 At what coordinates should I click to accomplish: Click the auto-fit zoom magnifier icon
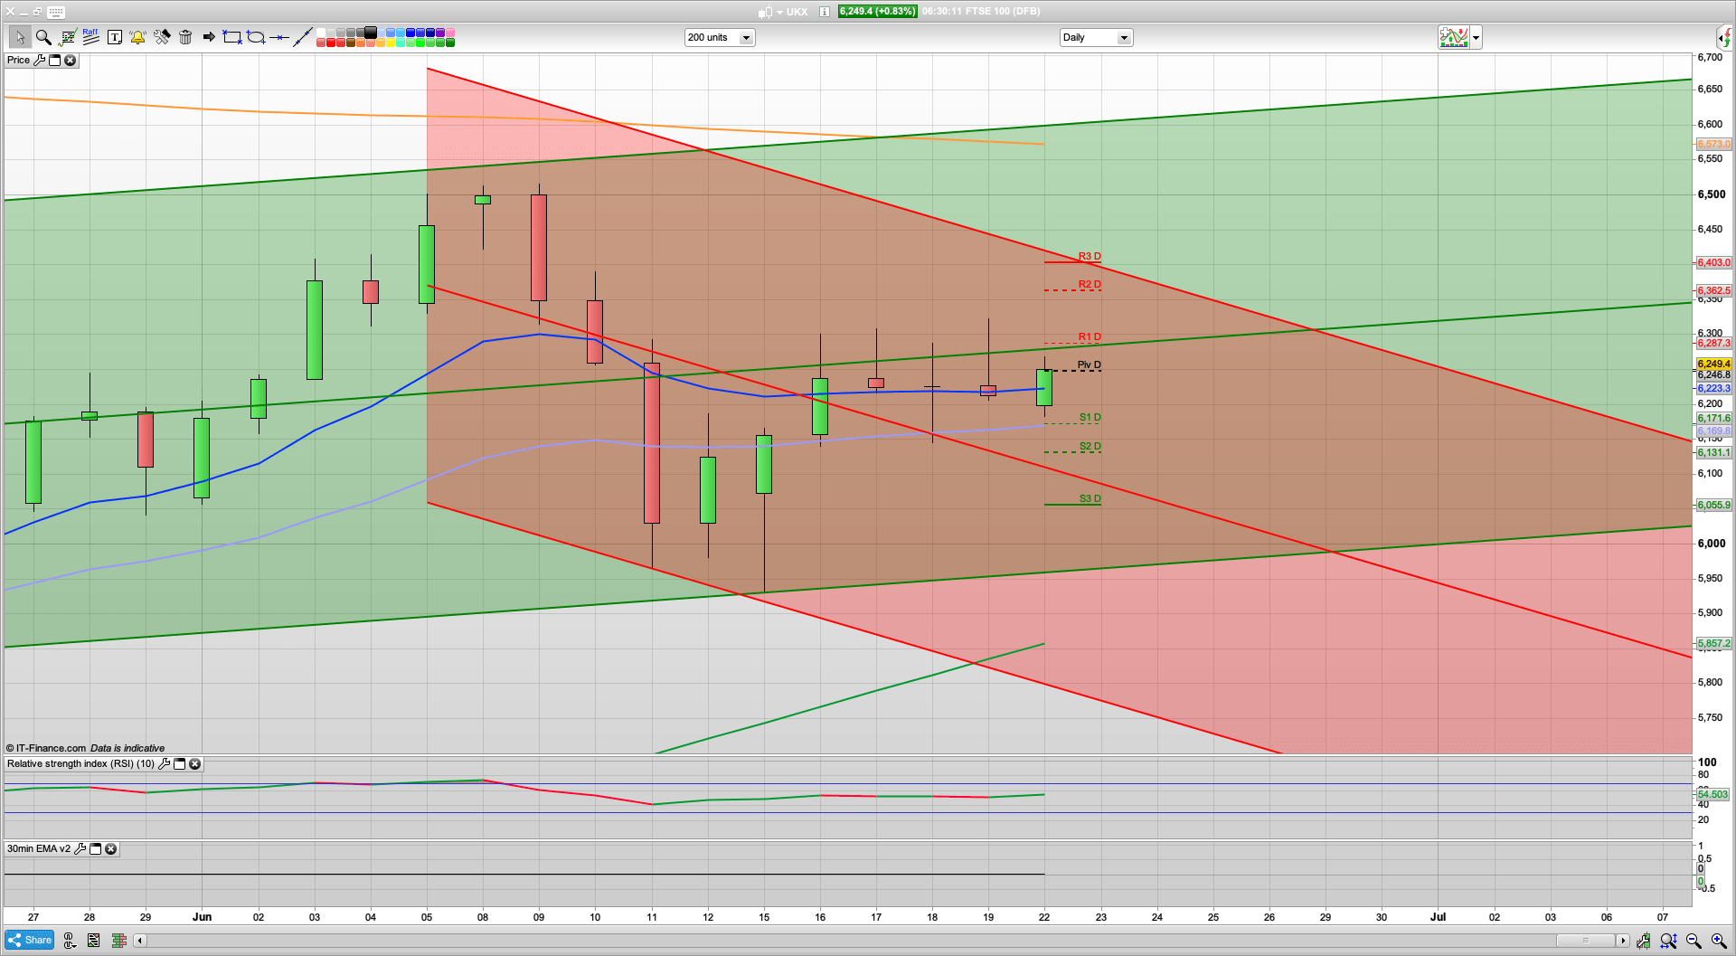pyautogui.click(x=1668, y=941)
